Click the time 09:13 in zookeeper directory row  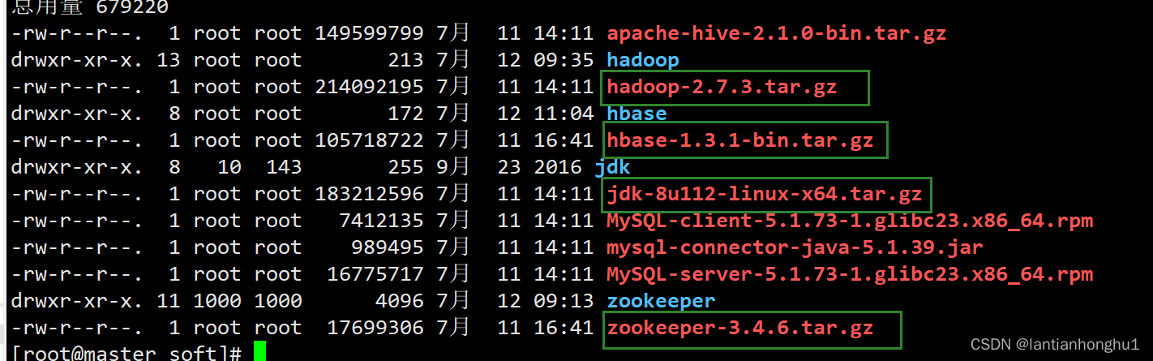564,301
